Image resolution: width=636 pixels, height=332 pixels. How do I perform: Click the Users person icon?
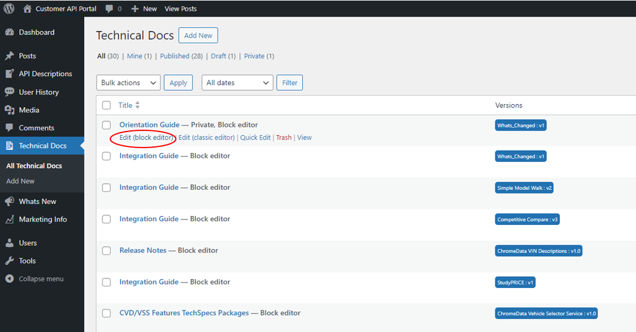point(10,243)
